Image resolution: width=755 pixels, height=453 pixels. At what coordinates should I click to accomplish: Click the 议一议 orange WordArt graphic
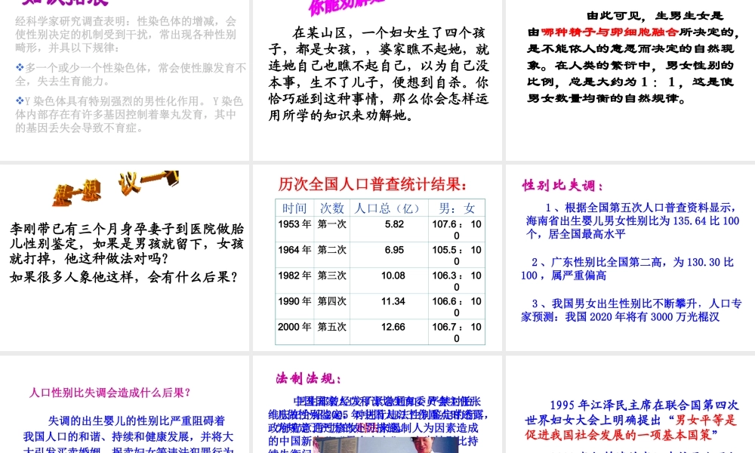tap(149, 183)
